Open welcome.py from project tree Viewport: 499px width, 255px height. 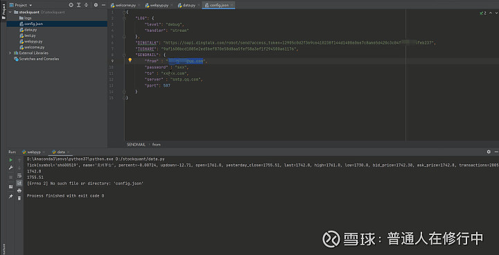tap(32, 47)
